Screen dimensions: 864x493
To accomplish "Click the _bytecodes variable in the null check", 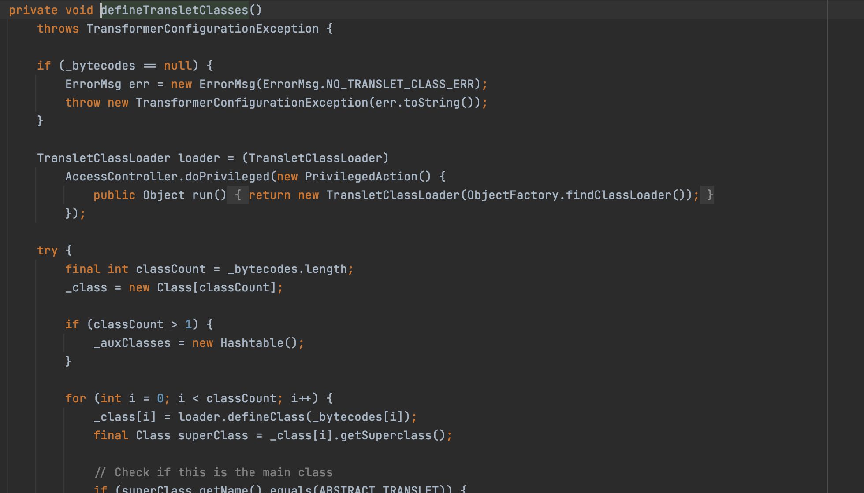I will coord(101,66).
